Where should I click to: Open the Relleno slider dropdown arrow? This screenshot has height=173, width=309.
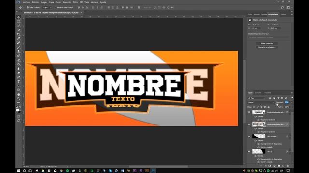[x=291, y=107]
